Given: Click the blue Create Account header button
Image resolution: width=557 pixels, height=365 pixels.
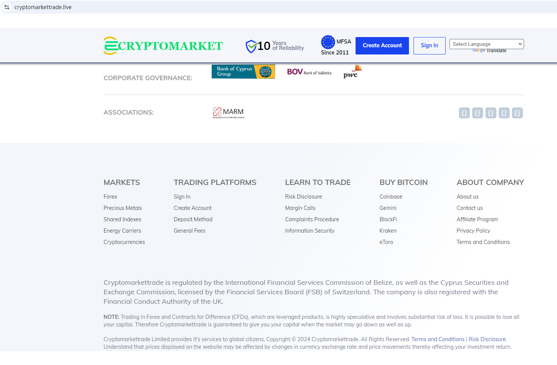Looking at the screenshot, I should [382, 46].
